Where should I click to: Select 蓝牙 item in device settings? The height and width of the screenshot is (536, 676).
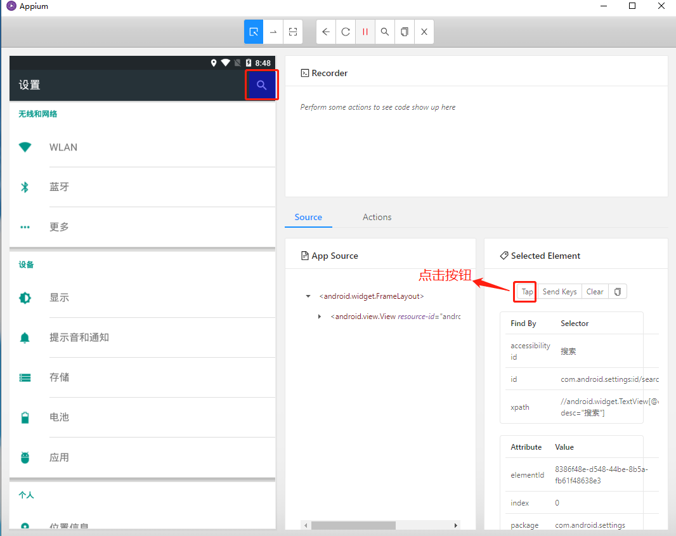coord(142,187)
